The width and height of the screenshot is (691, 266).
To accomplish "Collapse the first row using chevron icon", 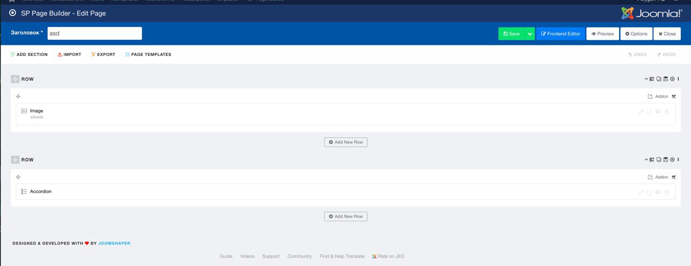I will click(x=646, y=79).
